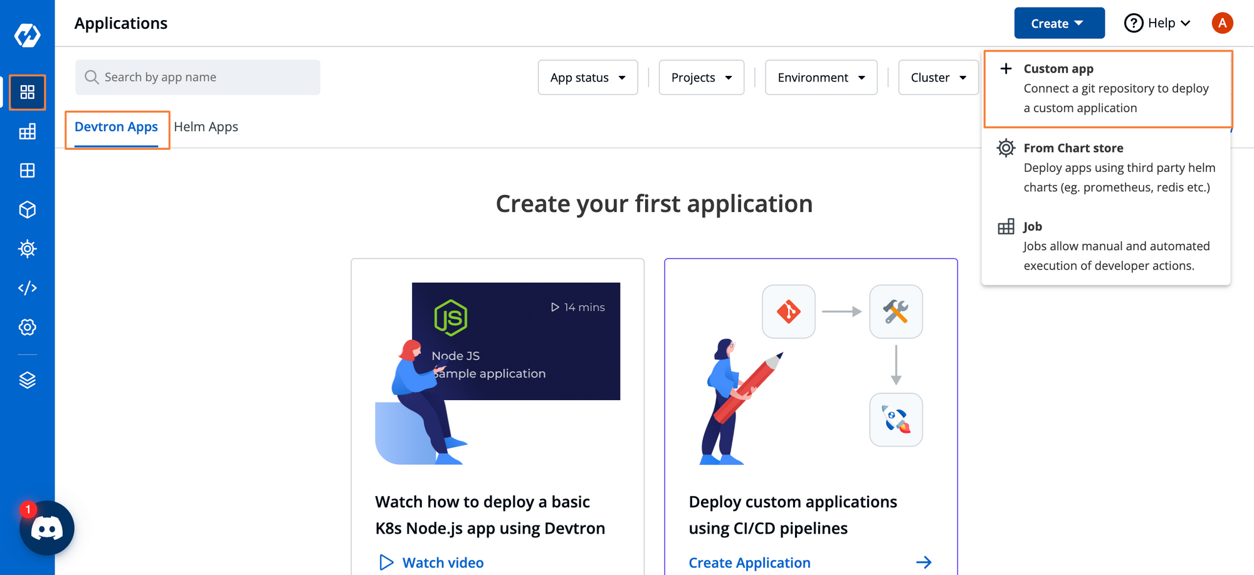This screenshot has width=1254, height=575.
Task: Click 'Create your first application' heading
Action: [654, 204]
